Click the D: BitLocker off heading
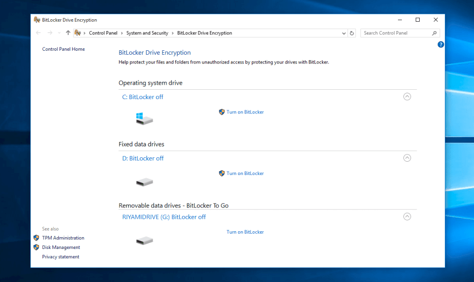The image size is (474, 282). [143, 158]
